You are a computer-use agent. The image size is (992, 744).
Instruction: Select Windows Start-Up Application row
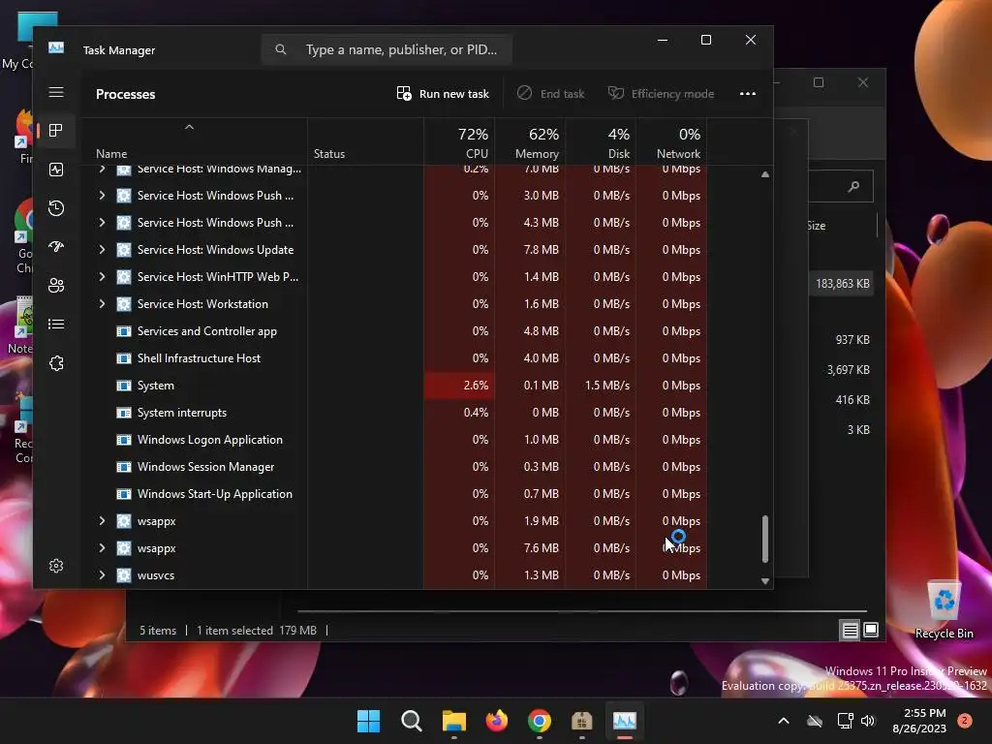pos(393,494)
